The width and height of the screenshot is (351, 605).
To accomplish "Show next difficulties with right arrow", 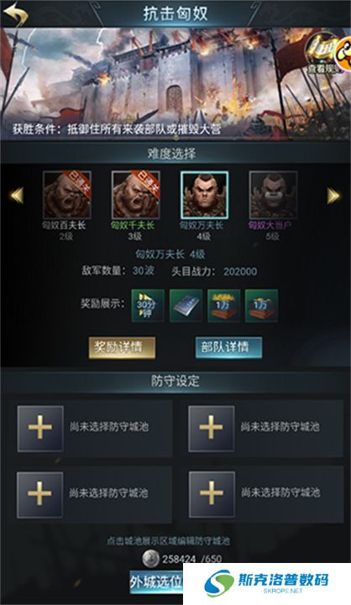I will coord(333,195).
